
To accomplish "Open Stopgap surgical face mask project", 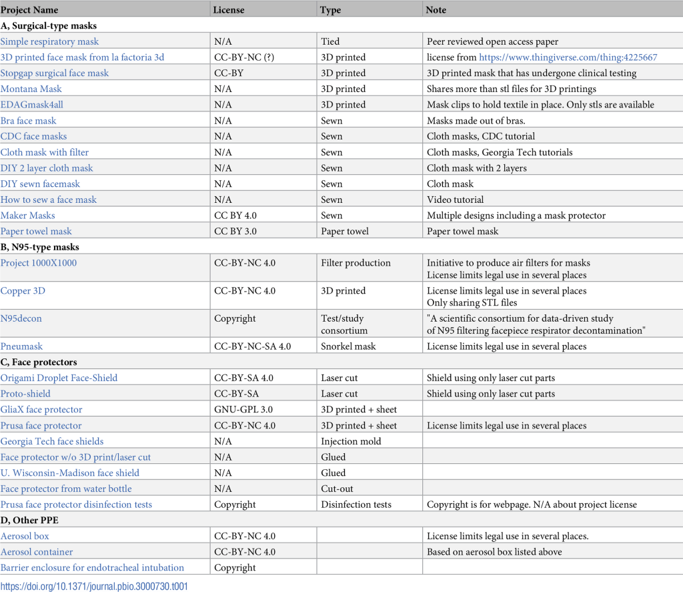I will 55,73.
